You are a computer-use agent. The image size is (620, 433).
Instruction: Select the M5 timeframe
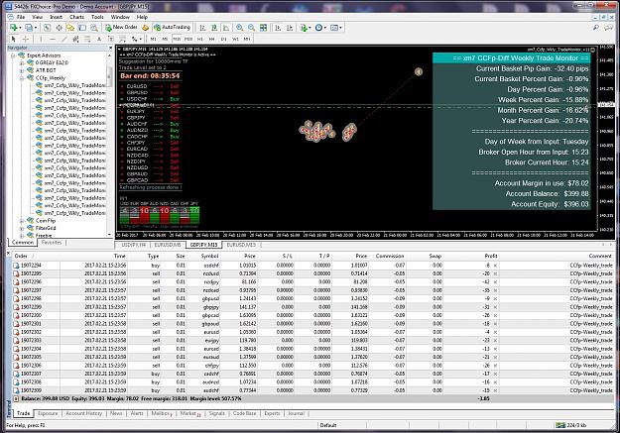coord(165,39)
